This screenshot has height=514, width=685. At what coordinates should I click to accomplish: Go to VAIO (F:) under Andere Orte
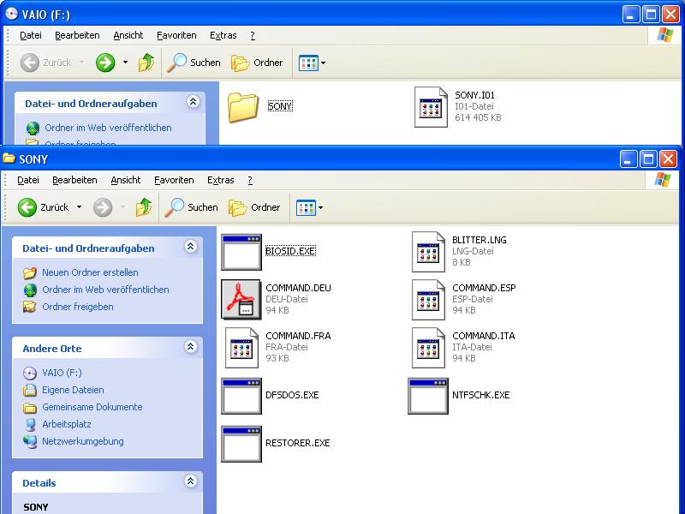pyautogui.click(x=62, y=373)
